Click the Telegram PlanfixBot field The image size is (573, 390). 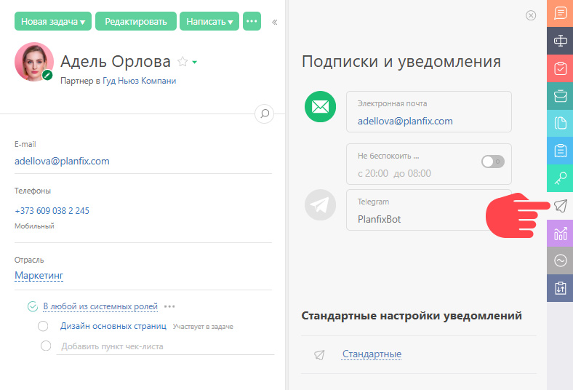pos(428,210)
